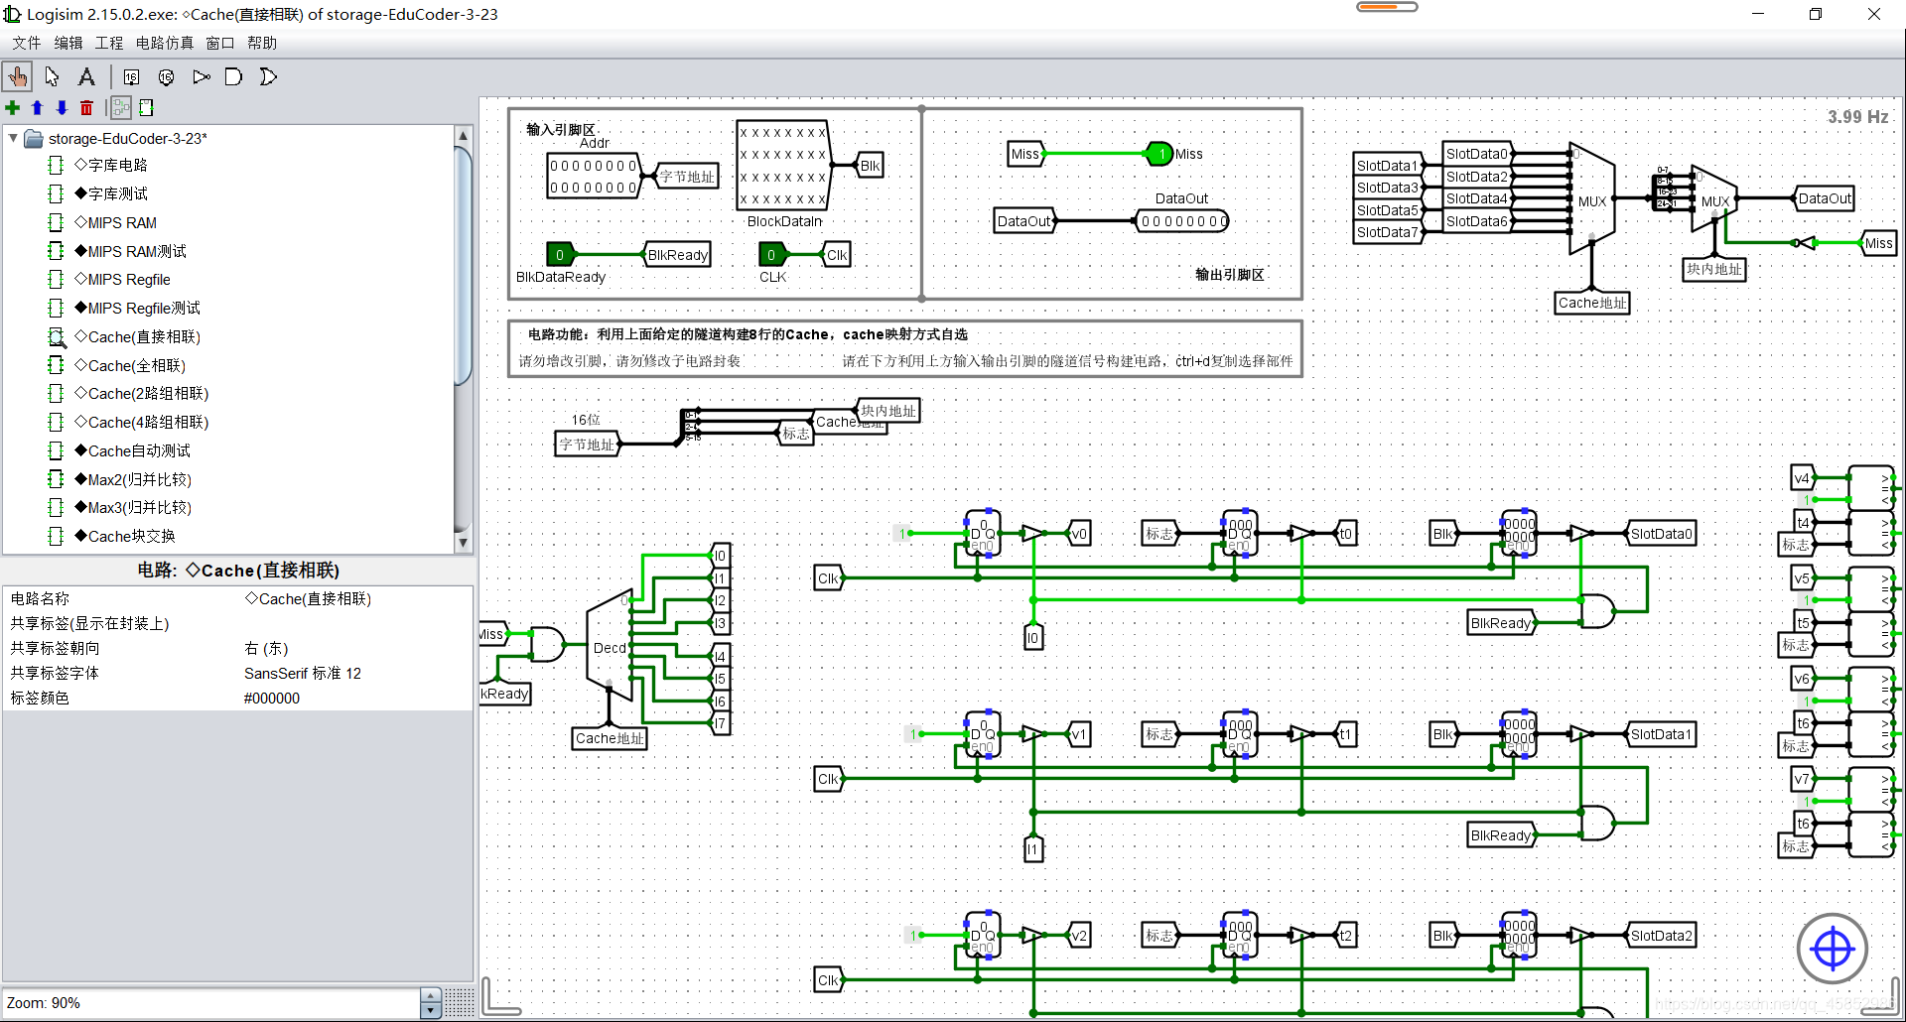Switch to circuit appearance view
This screenshot has height=1022, width=1906.
click(x=147, y=107)
